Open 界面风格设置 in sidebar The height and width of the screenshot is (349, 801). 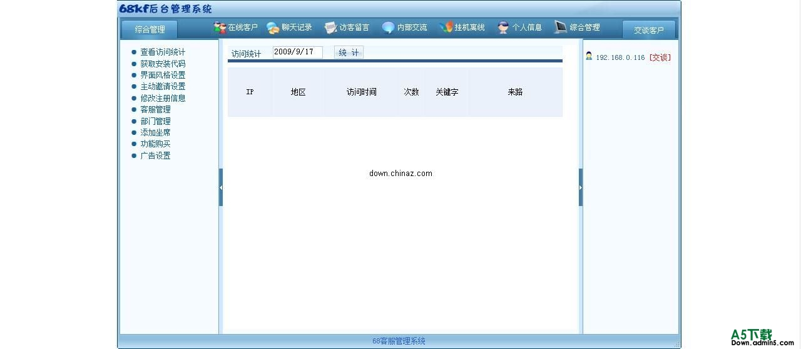[163, 75]
